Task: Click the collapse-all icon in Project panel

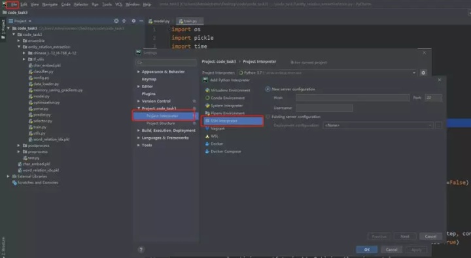Action: [124, 21]
